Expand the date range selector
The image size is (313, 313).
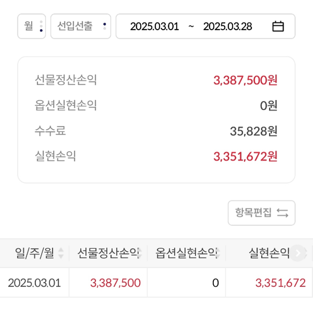(205, 26)
